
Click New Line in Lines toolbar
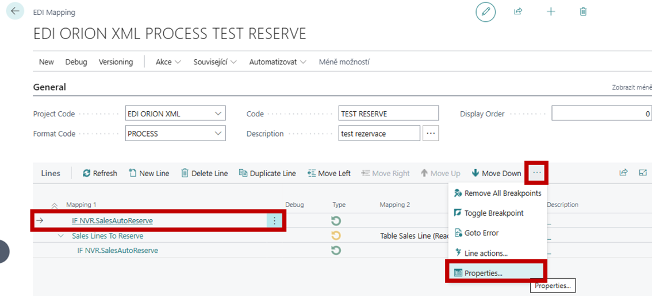tap(148, 173)
